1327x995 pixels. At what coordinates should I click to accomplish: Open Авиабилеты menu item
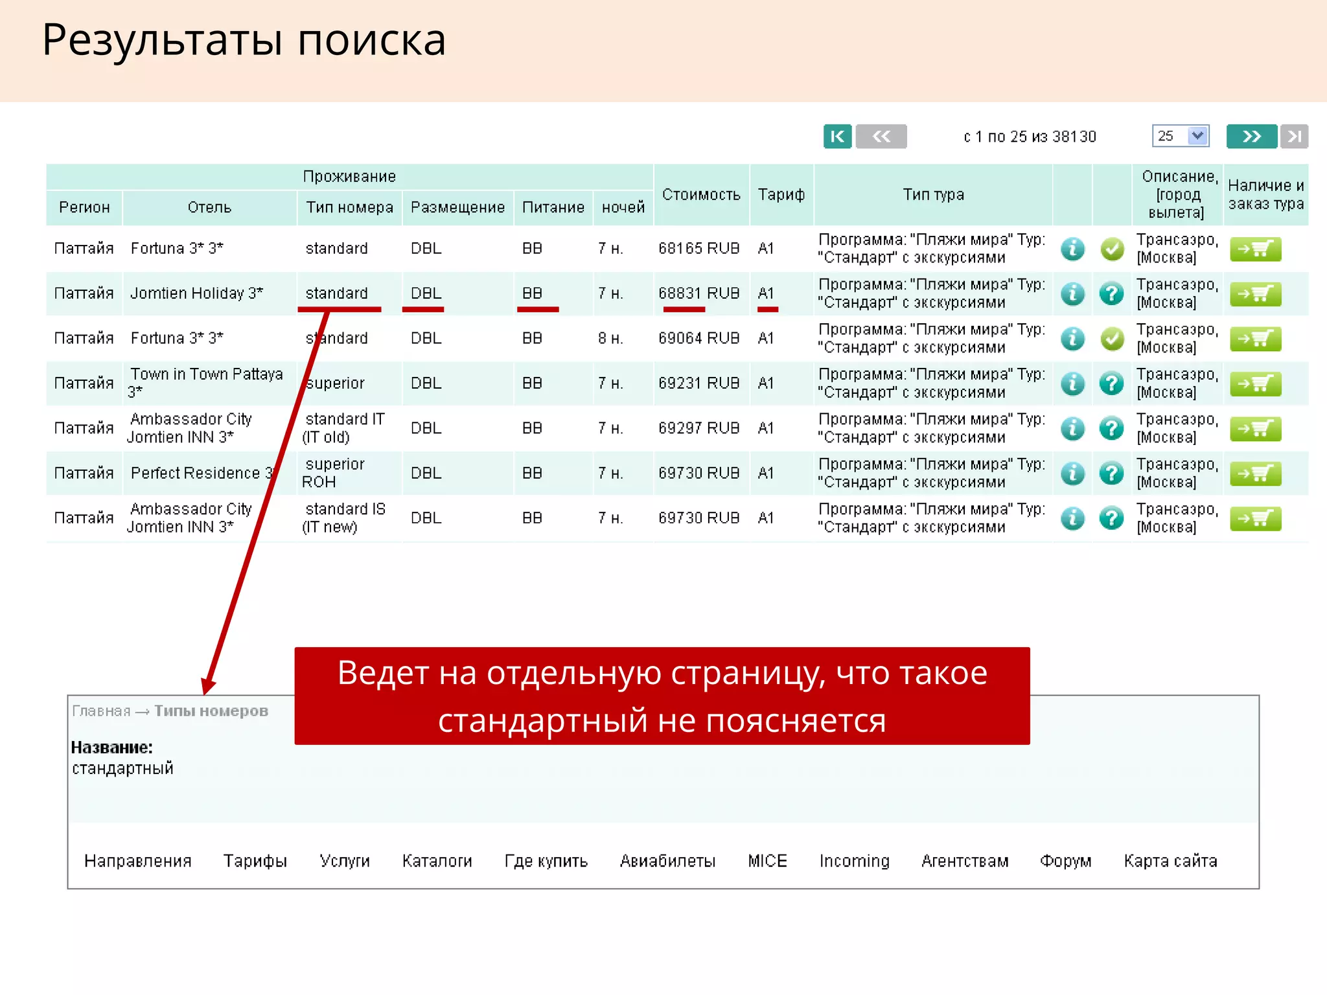668,861
